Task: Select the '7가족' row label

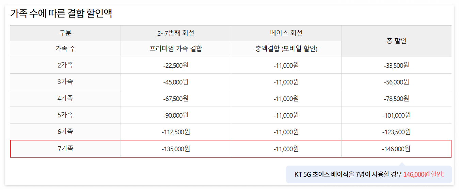Action: tap(65, 149)
